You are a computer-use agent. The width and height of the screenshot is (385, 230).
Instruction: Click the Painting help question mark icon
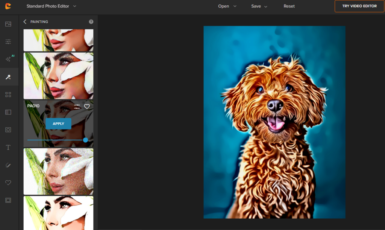coord(91,21)
